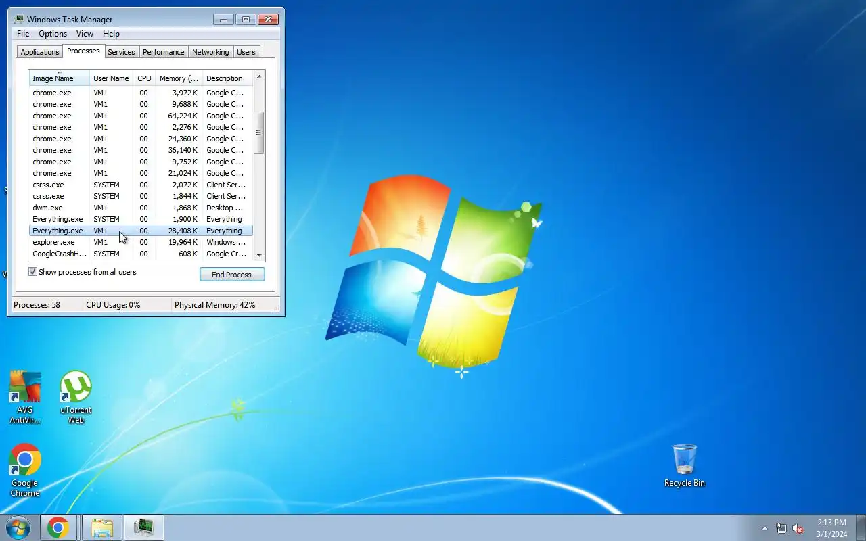Switch to the Applications tab

point(40,52)
